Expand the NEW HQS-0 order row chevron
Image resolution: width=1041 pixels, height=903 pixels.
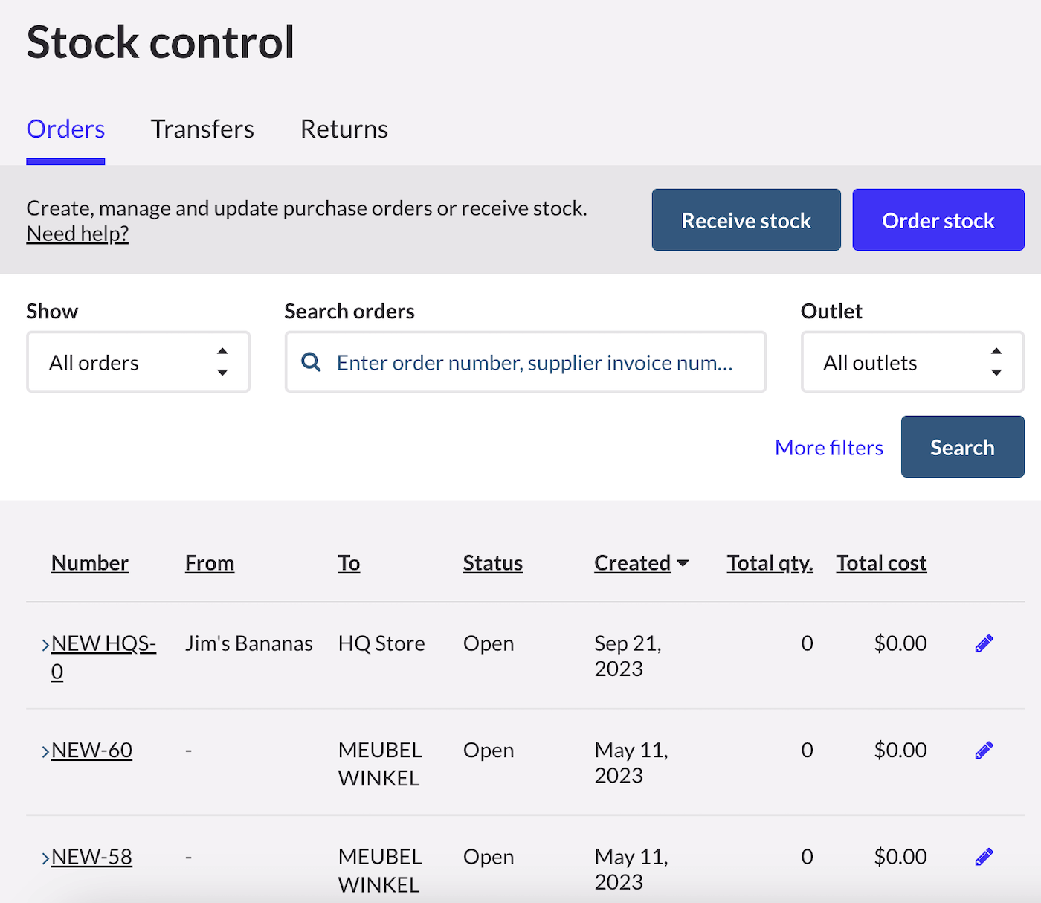pos(45,644)
